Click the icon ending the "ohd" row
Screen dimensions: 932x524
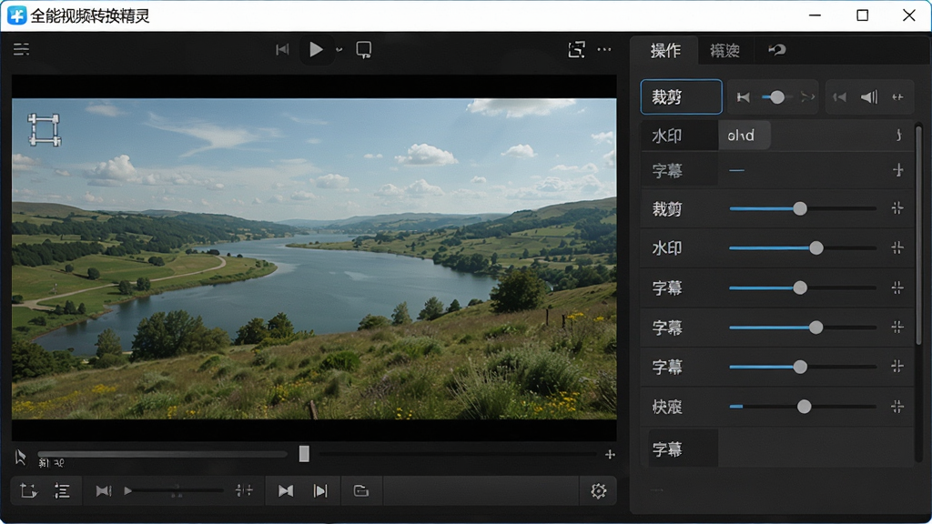(898, 136)
